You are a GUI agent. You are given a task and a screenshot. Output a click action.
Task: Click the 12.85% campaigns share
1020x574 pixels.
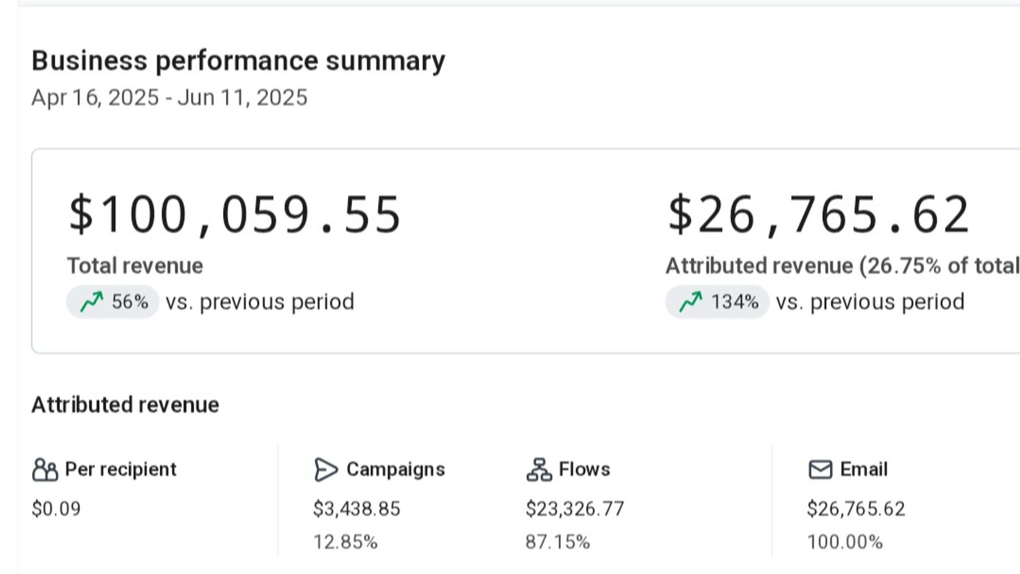click(x=345, y=542)
